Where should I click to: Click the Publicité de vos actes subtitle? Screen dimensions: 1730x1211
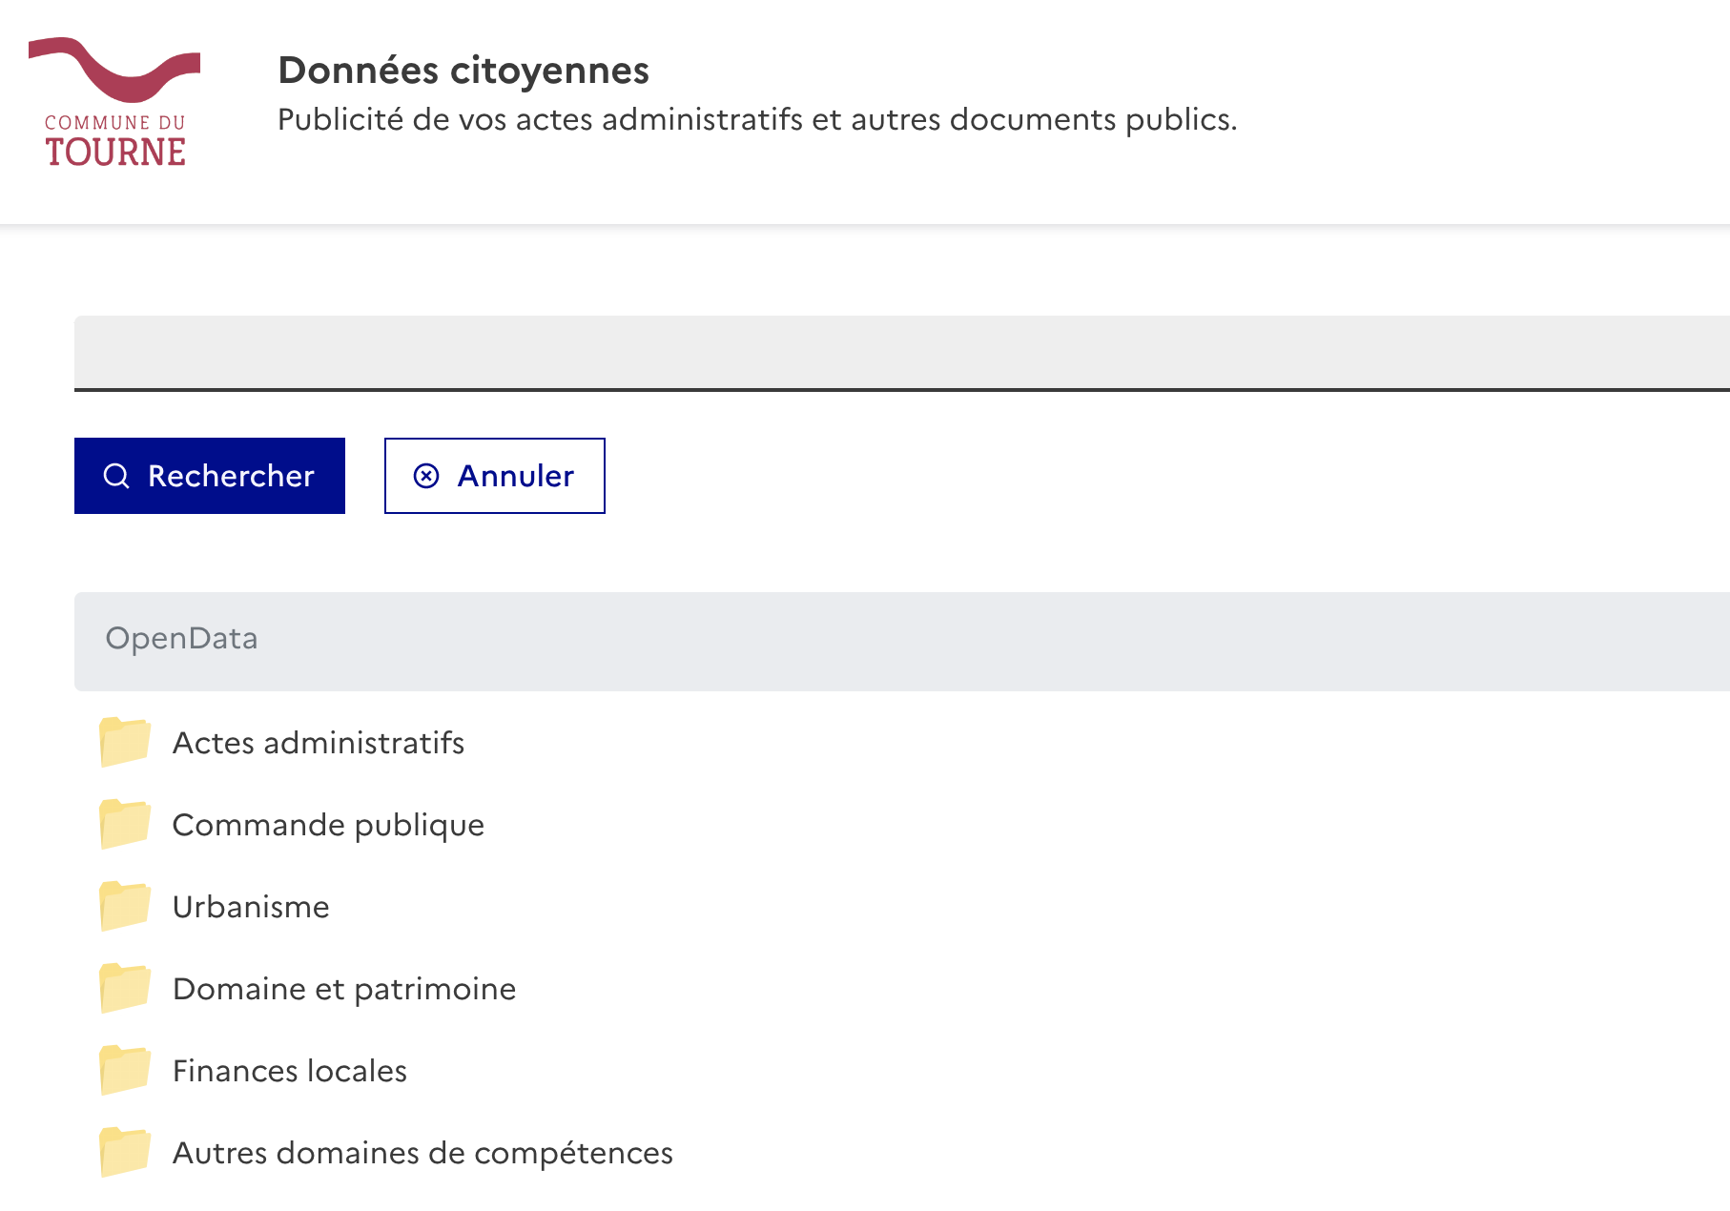click(757, 120)
